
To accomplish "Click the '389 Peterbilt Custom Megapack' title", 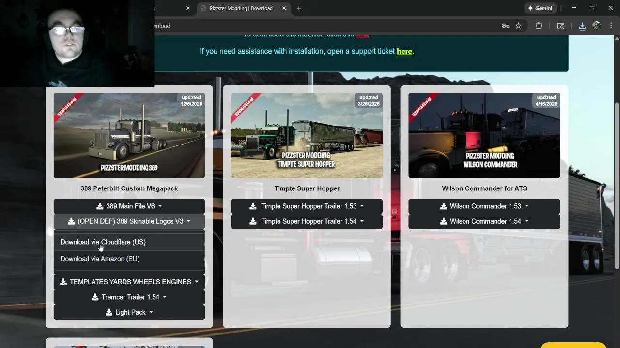I will coord(129,188).
